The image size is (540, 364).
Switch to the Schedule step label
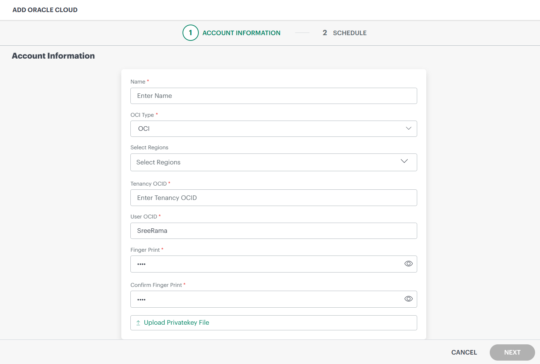pyautogui.click(x=350, y=33)
